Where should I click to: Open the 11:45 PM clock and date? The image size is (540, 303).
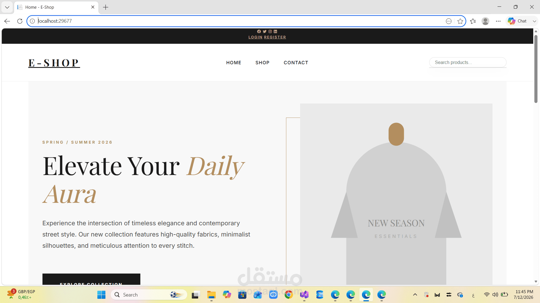523,295
